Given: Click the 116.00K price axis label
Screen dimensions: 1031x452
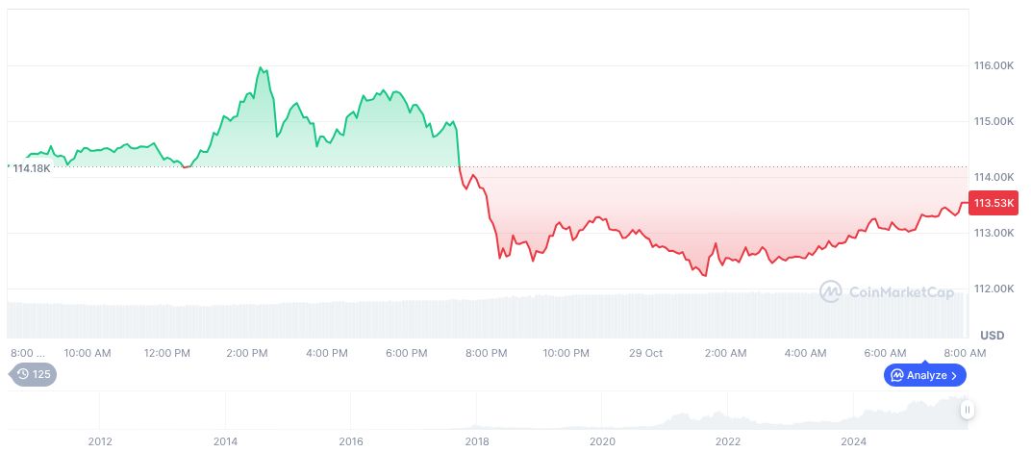Looking at the screenshot, I should click(x=993, y=65).
